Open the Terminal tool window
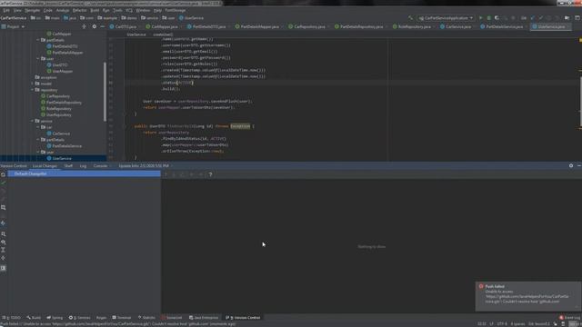This screenshot has width=582, height=327. 122,318
